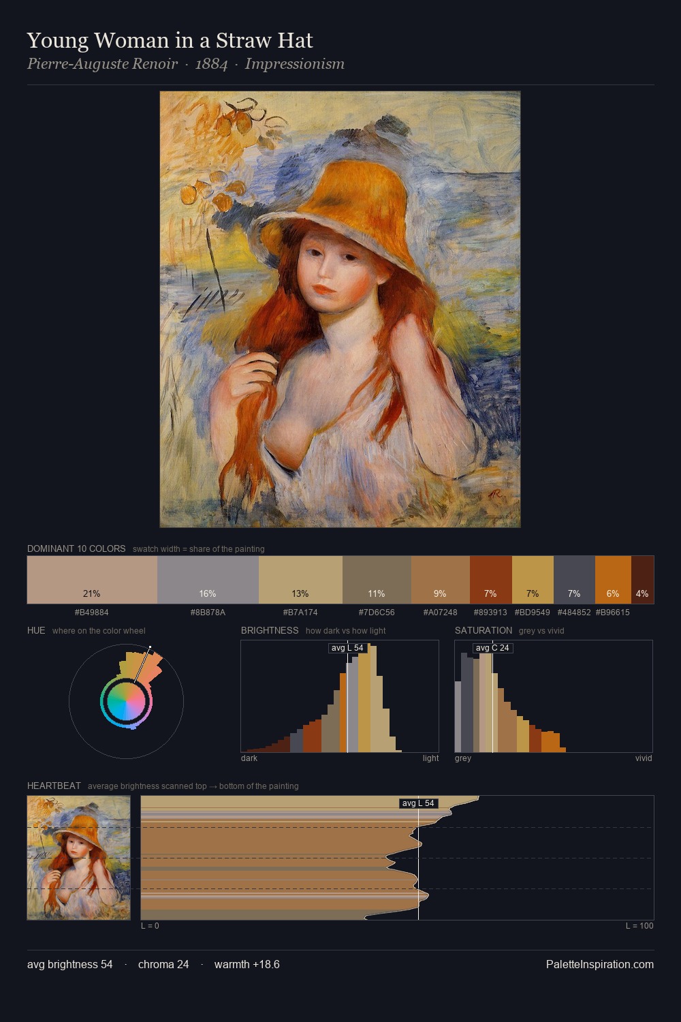
Task: Select the 11% olive-brown swatch
Action: tap(377, 580)
